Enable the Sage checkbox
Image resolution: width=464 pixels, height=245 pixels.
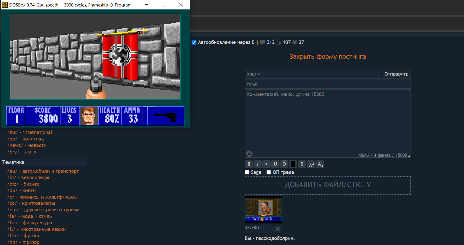point(247,172)
